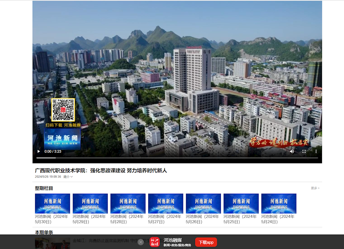The height and width of the screenshot is (249, 344).
Task: Open 河池新闻 2024年5月25日 episode thumbnail
Action: 241,204
